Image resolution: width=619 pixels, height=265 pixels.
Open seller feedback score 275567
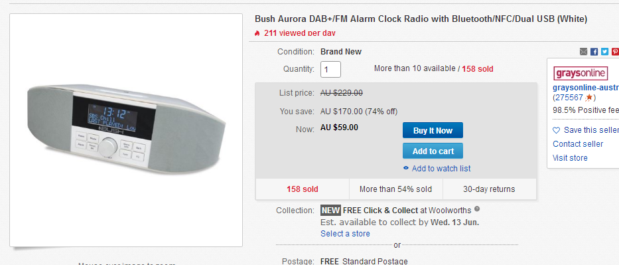tap(569, 98)
